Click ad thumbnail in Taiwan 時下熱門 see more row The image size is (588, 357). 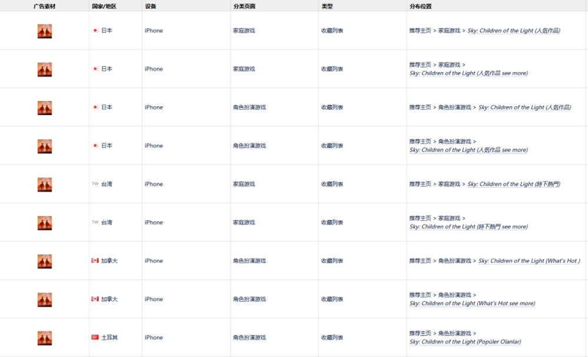click(x=45, y=223)
